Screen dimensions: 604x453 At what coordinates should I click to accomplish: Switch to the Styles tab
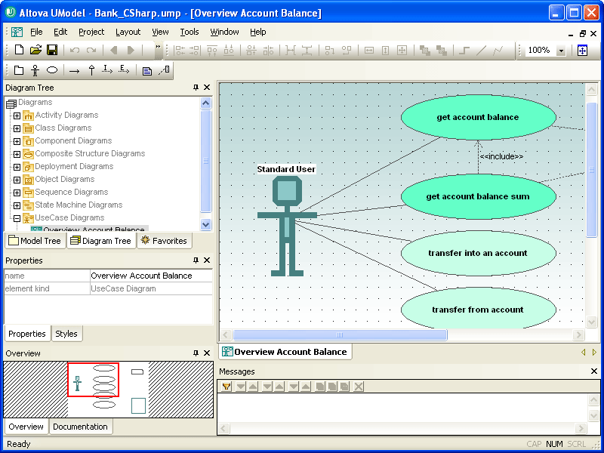(x=66, y=334)
